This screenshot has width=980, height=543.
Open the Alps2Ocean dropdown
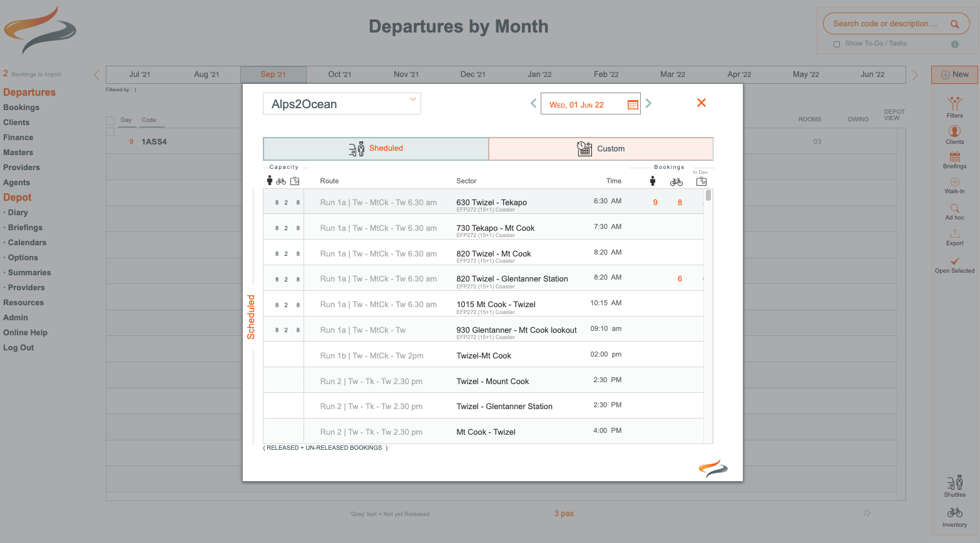click(342, 104)
